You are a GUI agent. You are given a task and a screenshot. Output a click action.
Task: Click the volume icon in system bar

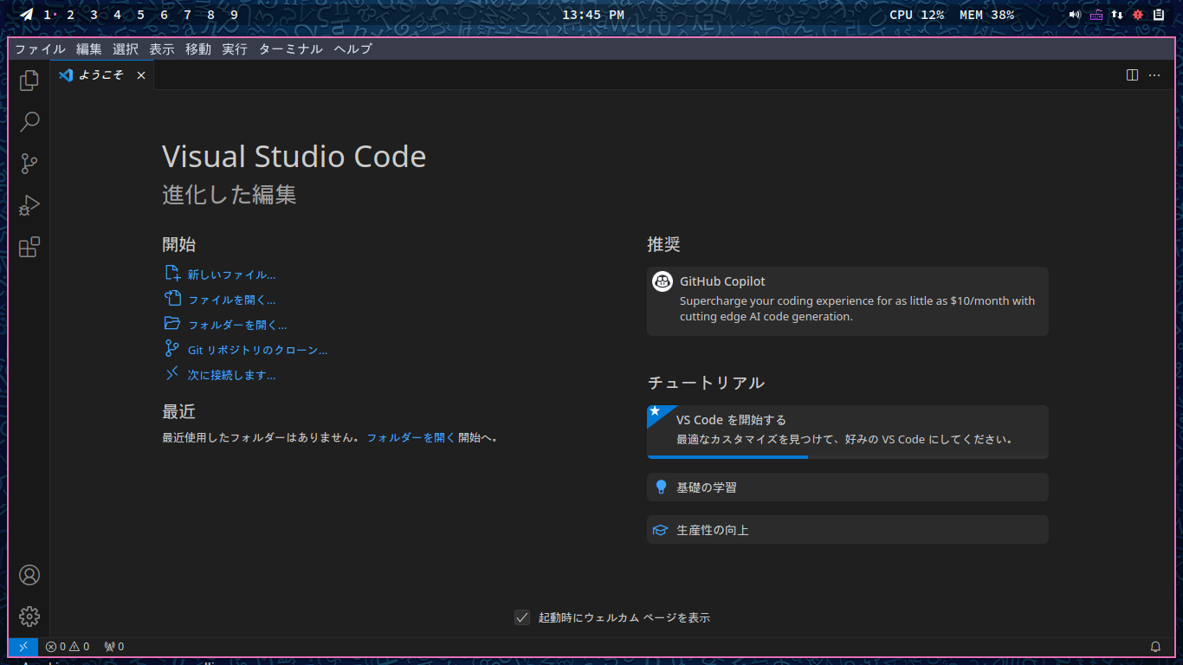pyautogui.click(x=1075, y=15)
